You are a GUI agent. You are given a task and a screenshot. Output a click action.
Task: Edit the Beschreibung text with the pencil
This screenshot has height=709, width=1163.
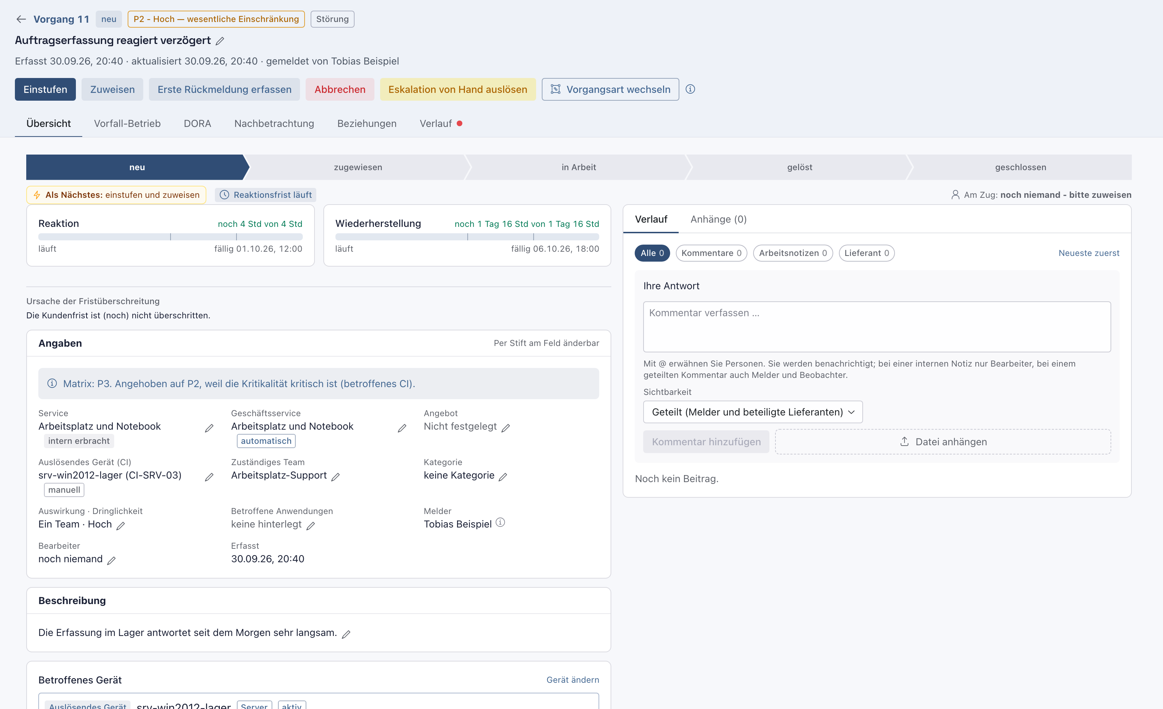(346, 635)
